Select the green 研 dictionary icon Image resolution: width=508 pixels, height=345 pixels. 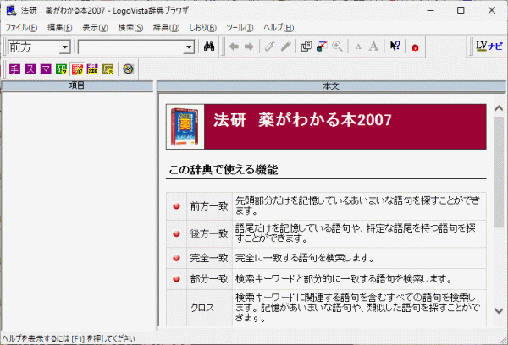(61, 69)
